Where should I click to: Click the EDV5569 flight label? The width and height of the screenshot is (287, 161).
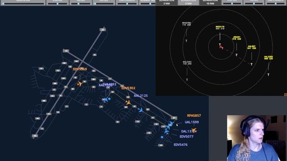pyautogui.click(x=80, y=69)
